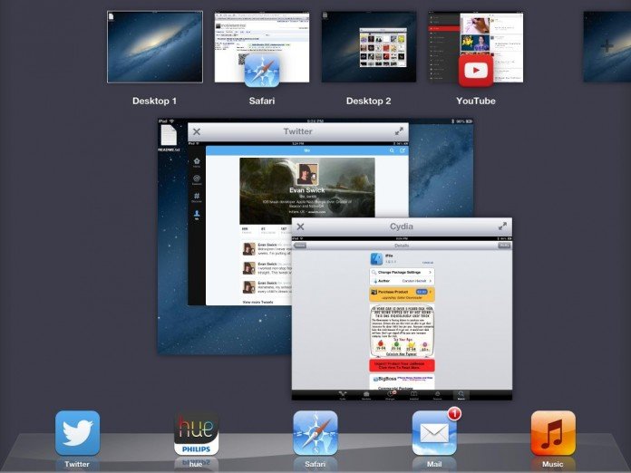The width and height of the screenshot is (631, 473).
Task: Open Discover hashtag in the Twitter sidebar
Action: (x=197, y=198)
